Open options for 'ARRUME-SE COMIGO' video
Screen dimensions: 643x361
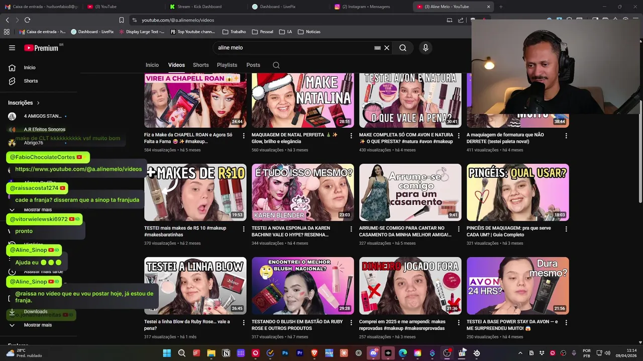pyautogui.click(x=459, y=229)
